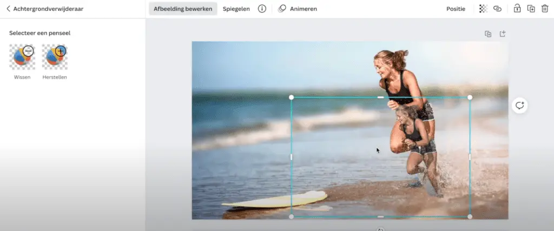Click the right middle edge handle

coord(470,157)
